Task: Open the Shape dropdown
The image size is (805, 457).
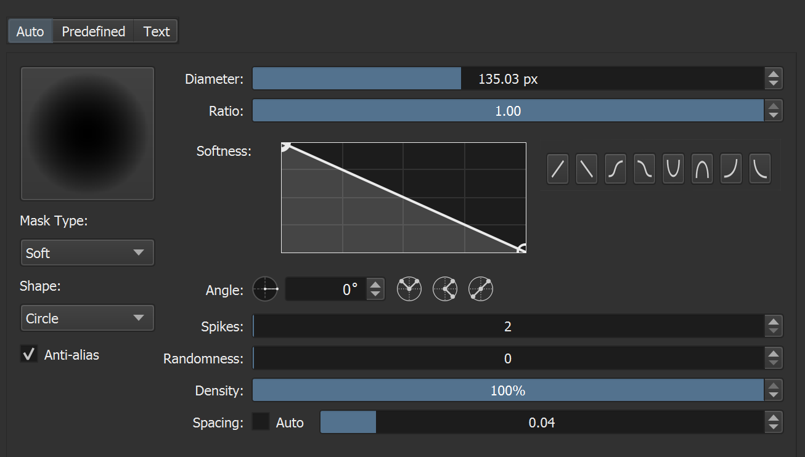Action: click(x=87, y=318)
